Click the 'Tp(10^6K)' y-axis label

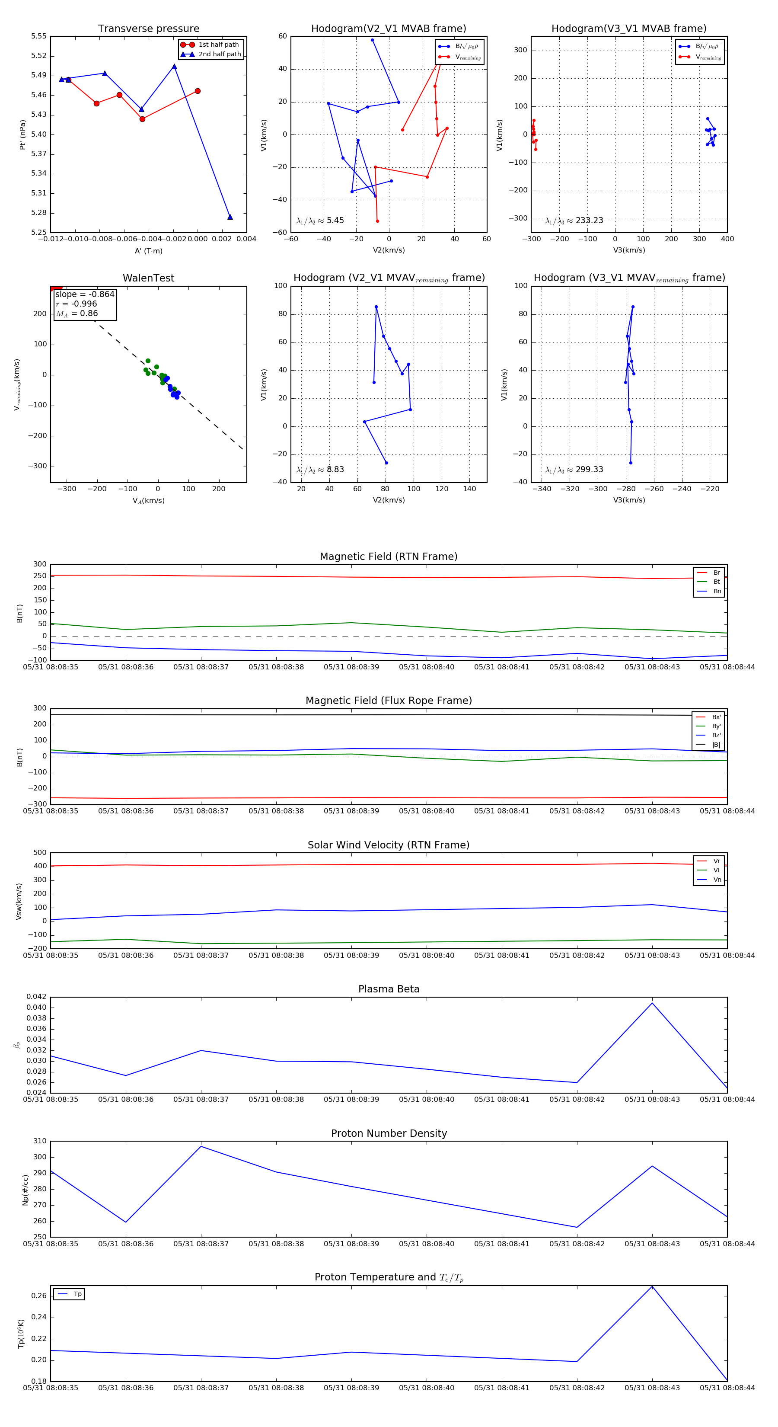click(21, 1334)
